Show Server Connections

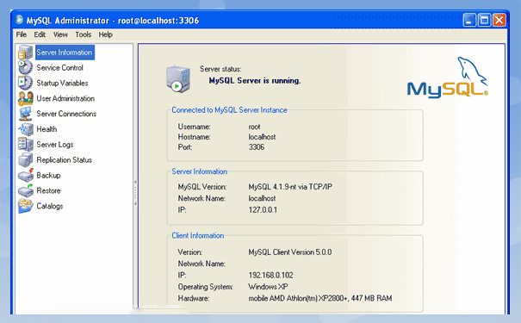66,114
